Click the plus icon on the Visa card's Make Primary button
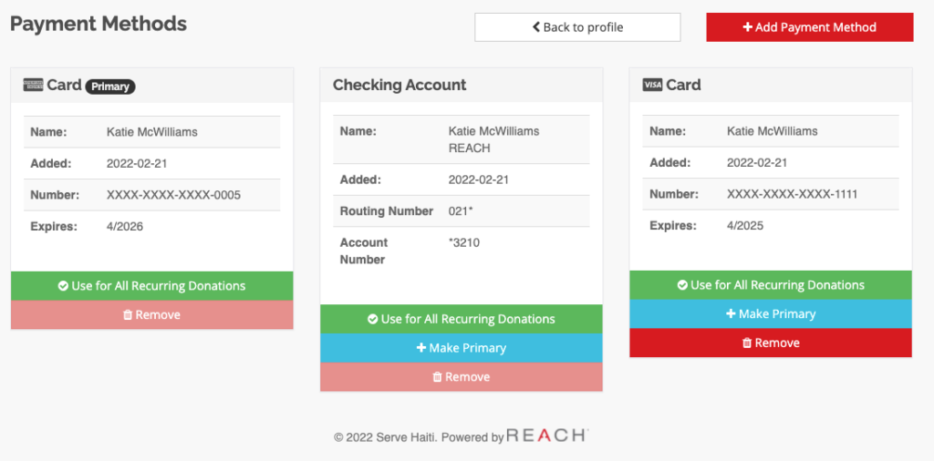Viewport: 934px width, 461px height. (731, 314)
